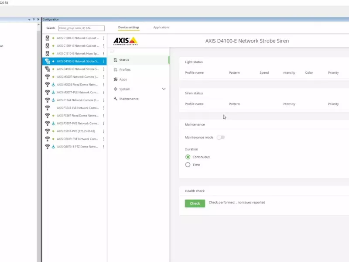Click the device Search input field
Screen dimensions: 349x262
pos(81,28)
